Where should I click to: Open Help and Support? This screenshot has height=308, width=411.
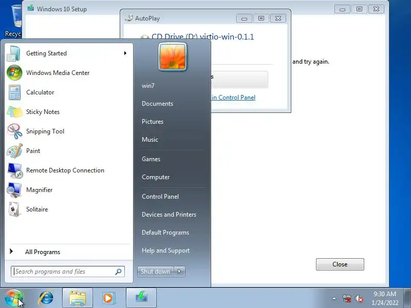pos(165,251)
